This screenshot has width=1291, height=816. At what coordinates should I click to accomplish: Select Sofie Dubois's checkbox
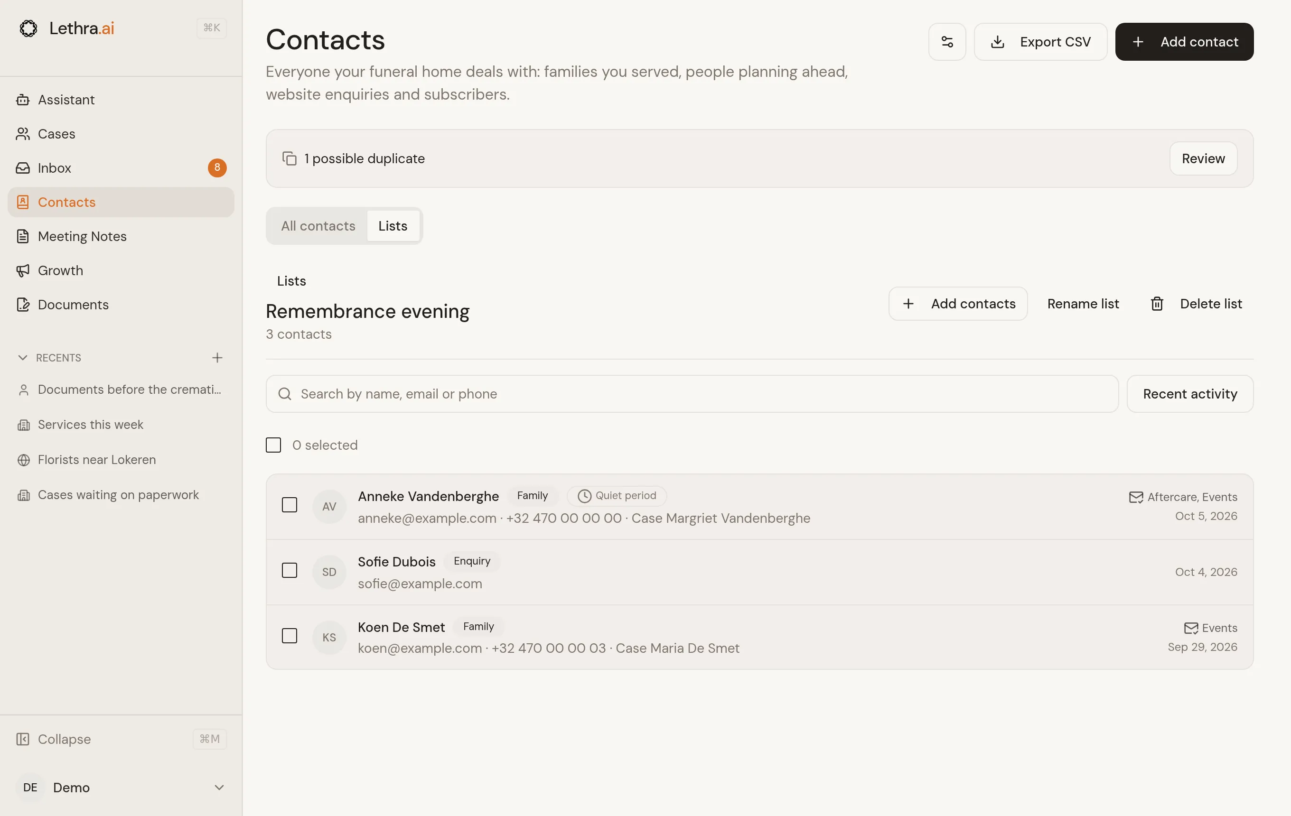pos(290,570)
